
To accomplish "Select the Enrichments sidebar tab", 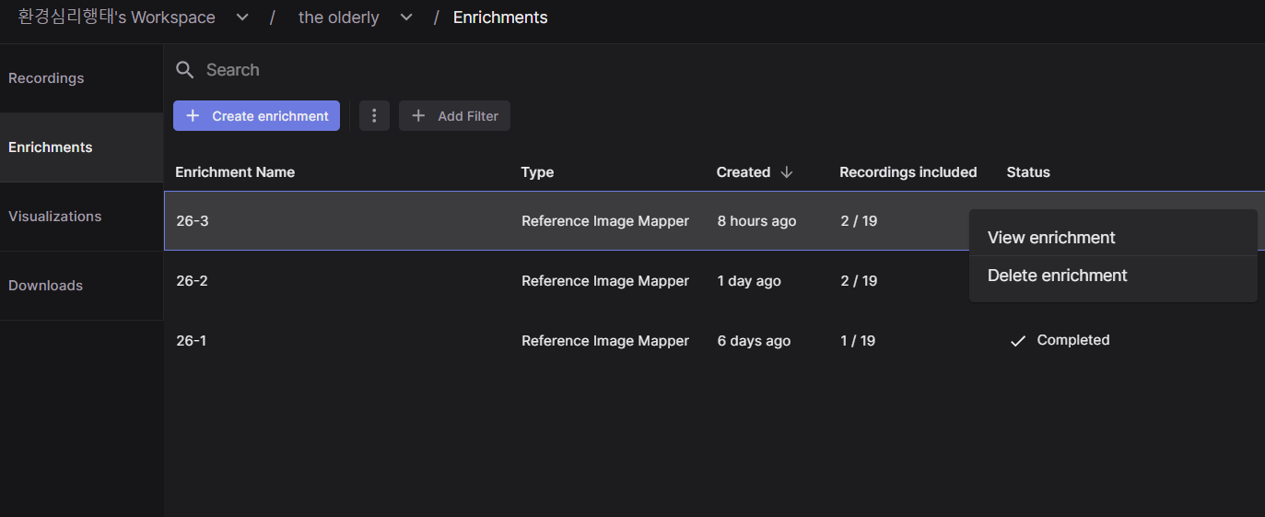I will pyautogui.click(x=82, y=147).
